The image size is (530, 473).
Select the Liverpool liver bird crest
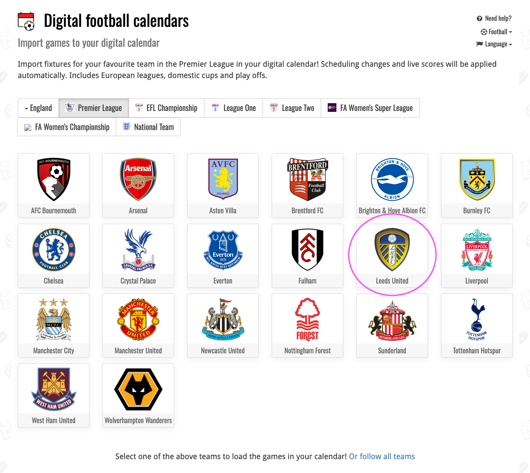click(477, 250)
